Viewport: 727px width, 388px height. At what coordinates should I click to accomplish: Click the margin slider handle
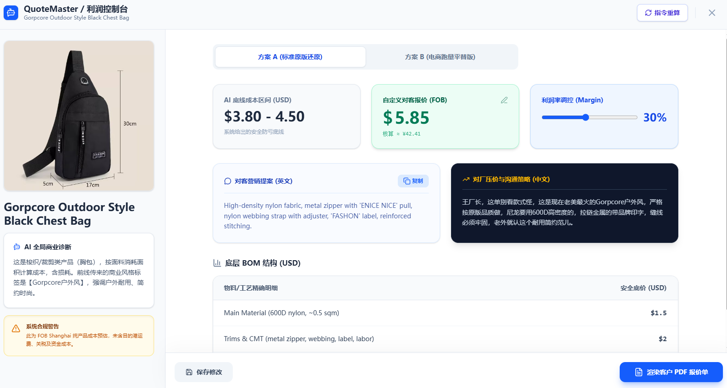coord(586,117)
